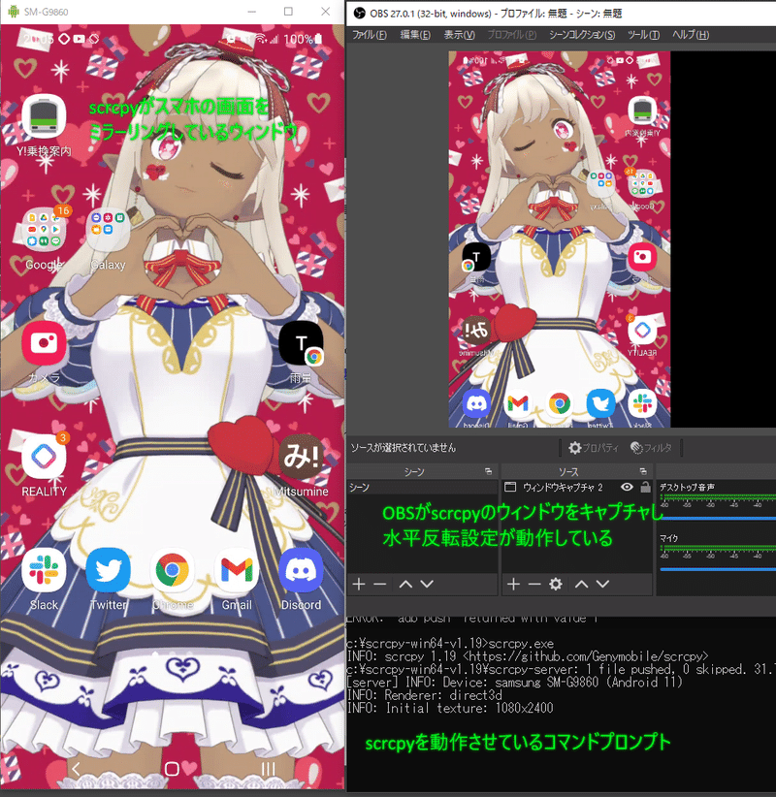
Task: Maximize the SM-G9860 scrcpy window
Action: point(288,12)
